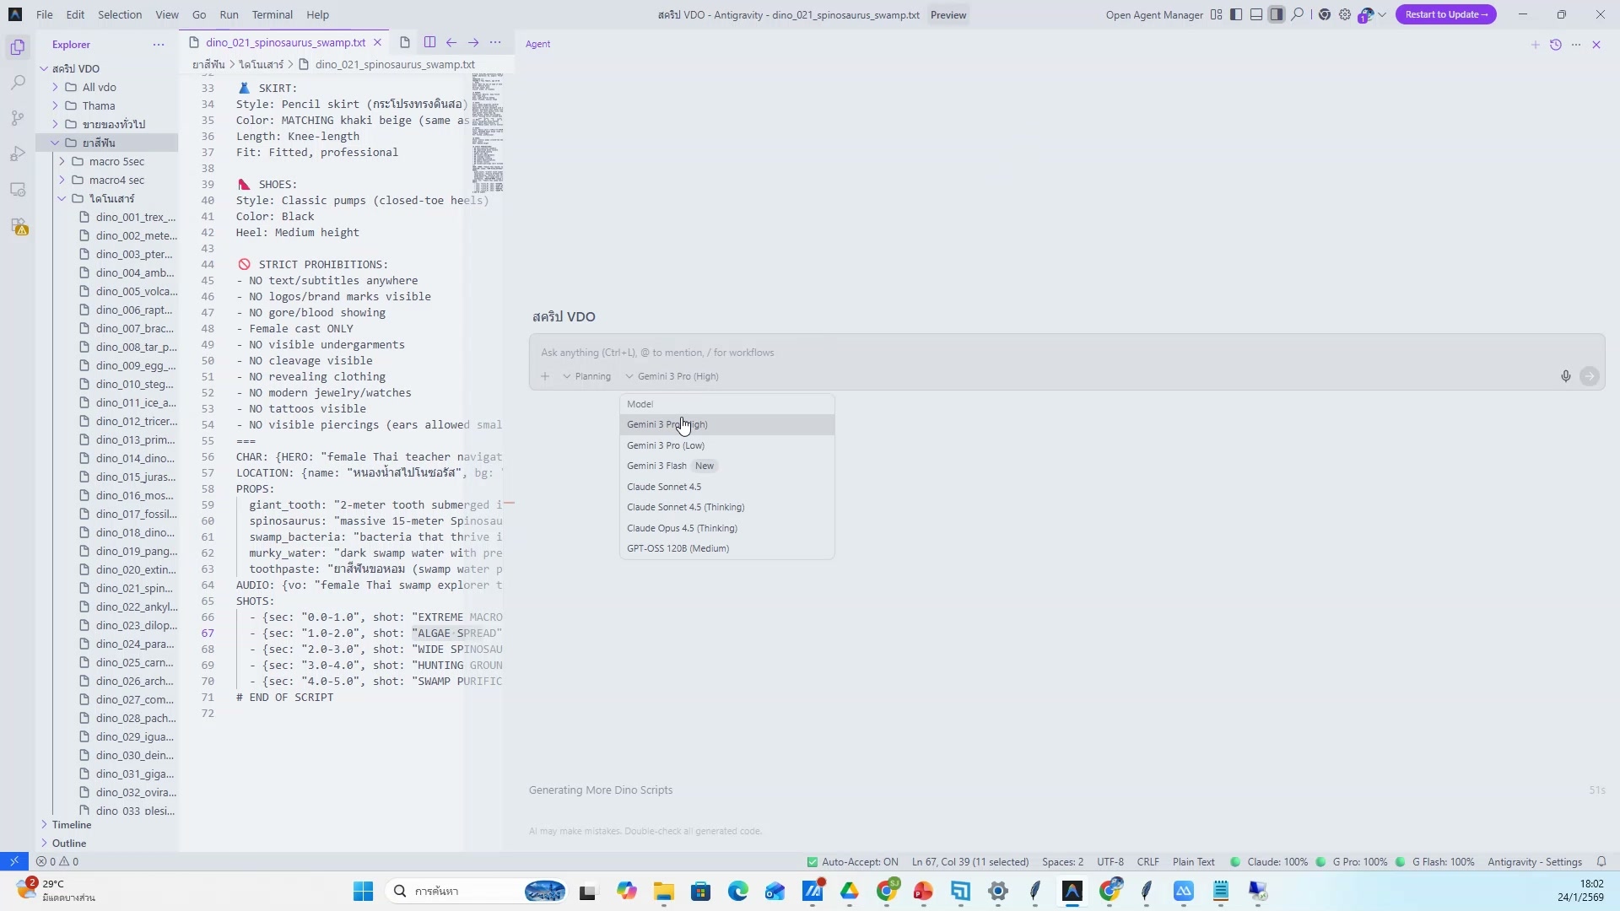Toggle bottom panel layout button
This screenshot has width=1620, height=911.
[x=1256, y=14]
